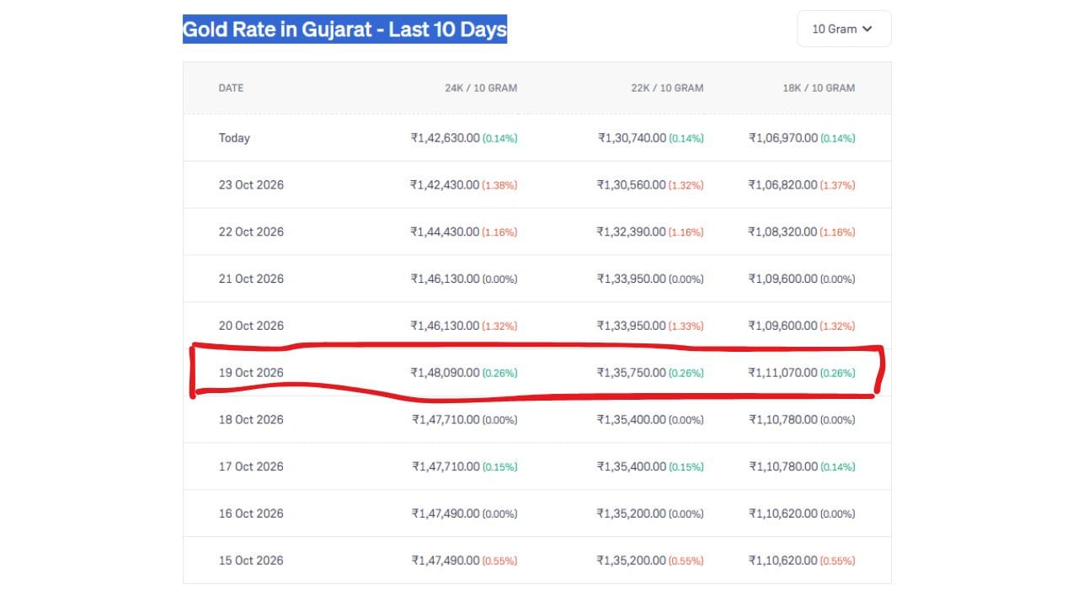Screen dimensions: 1078x606
Task: Click the 19 Oct 2026 date cell
Action: 251,373
